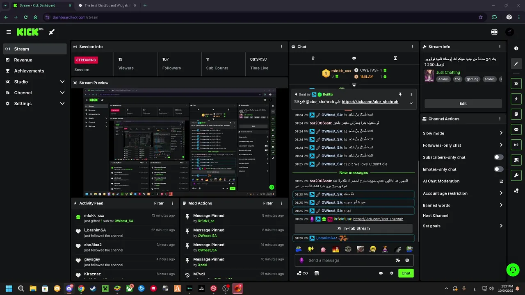Viewport: 525px width, 295px height.
Task: Expand the Channel sidebar section
Action: 62,93
